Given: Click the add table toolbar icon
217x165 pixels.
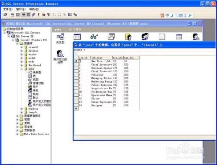Looking at the screenshot, I should point(75,15).
